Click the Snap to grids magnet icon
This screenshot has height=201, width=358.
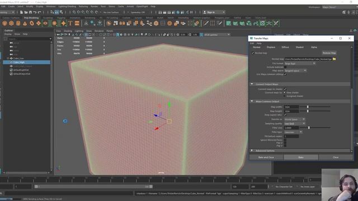coord(74,12)
